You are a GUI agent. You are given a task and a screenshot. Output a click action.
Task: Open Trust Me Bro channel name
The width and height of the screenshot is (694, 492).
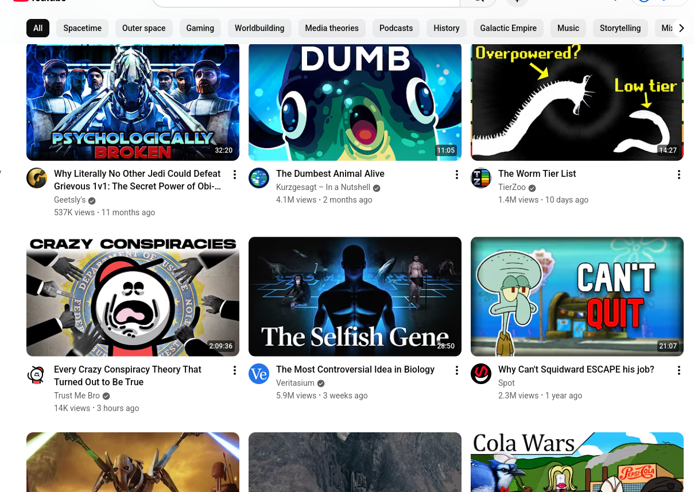pos(77,396)
